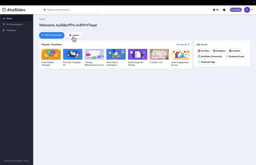Open the Class Debate Template thumbnail
The height and width of the screenshot is (165, 256).
pos(51,54)
